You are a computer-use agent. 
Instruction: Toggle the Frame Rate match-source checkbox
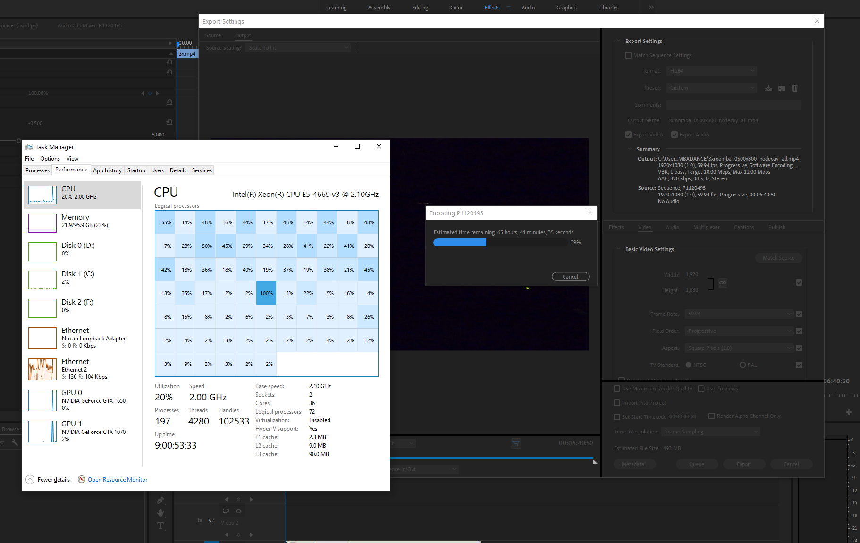(799, 314)
